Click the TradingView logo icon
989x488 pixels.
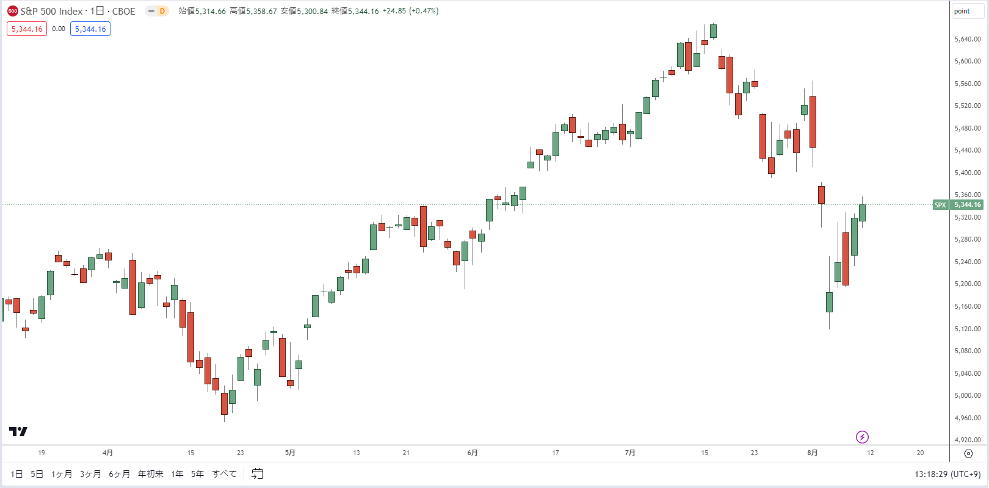click(18, 432)
